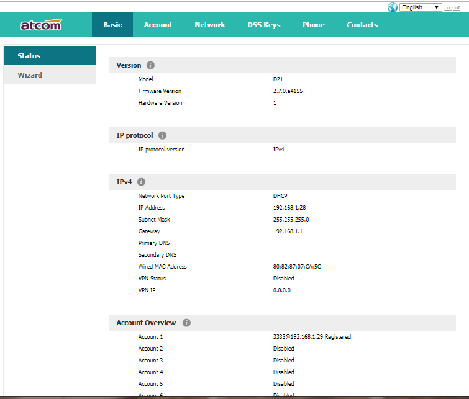Click the Hardware Version label
469x399 pixels.
point(160,103)
